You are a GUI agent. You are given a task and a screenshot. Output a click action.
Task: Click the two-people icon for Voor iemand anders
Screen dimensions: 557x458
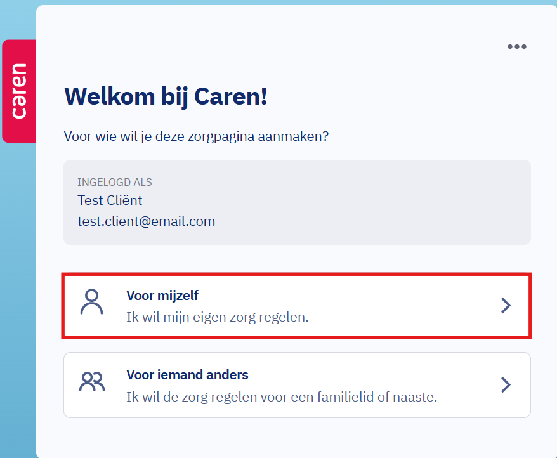click(91, 382)
